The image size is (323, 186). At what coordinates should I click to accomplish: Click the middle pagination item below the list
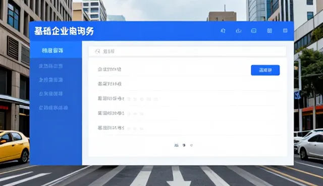[184, 146]
